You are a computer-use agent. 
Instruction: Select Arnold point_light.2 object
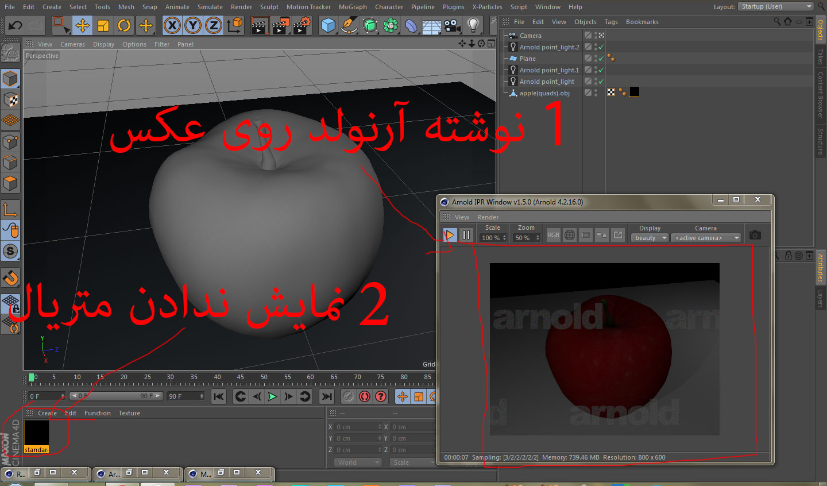(x=549, y=47)
